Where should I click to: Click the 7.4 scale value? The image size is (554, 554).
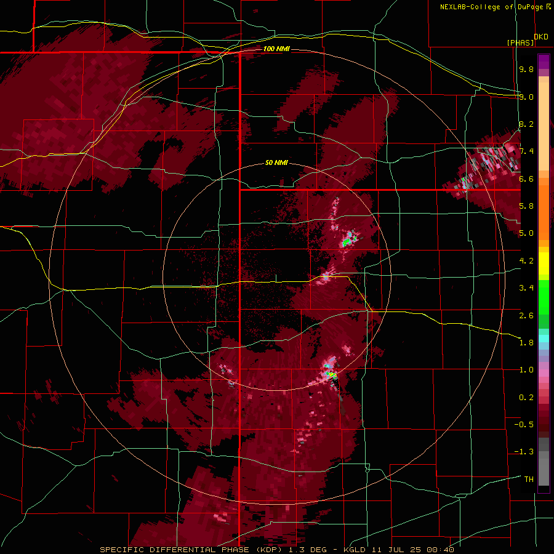coord(526,151)
